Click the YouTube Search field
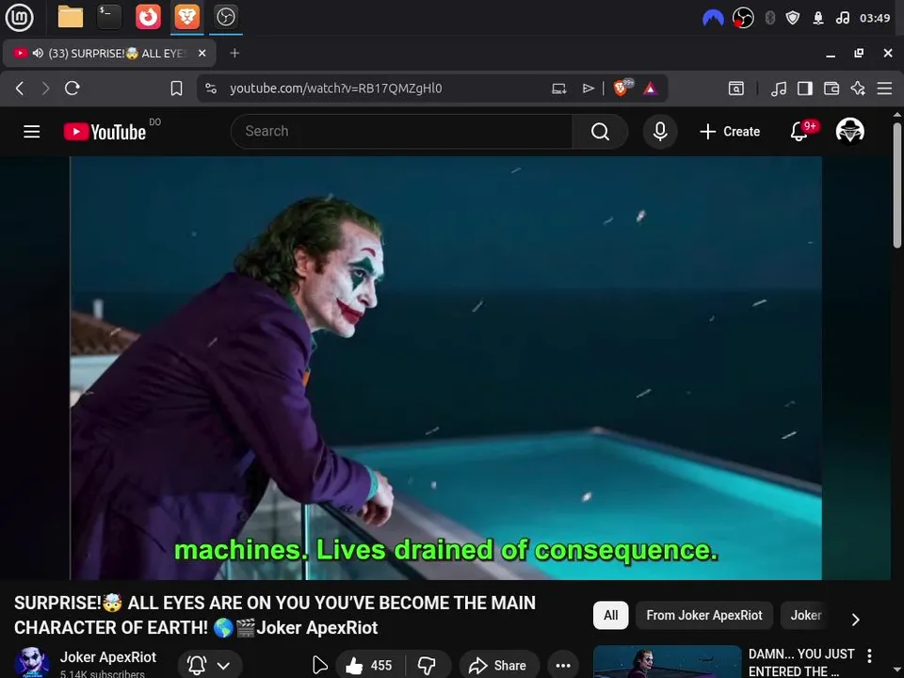Image resolution: width=904 pixels, height=678 pixels. (401, 132)
